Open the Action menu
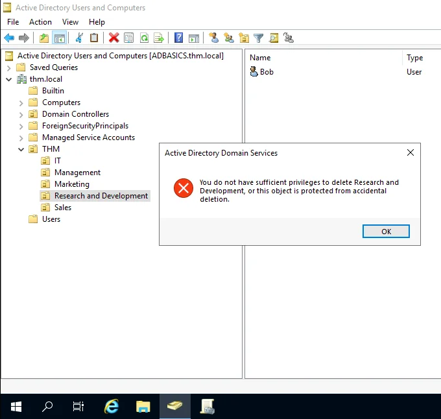Image resolution: width=441 pixels, height=419 pixels. click(x=40, y=22)
